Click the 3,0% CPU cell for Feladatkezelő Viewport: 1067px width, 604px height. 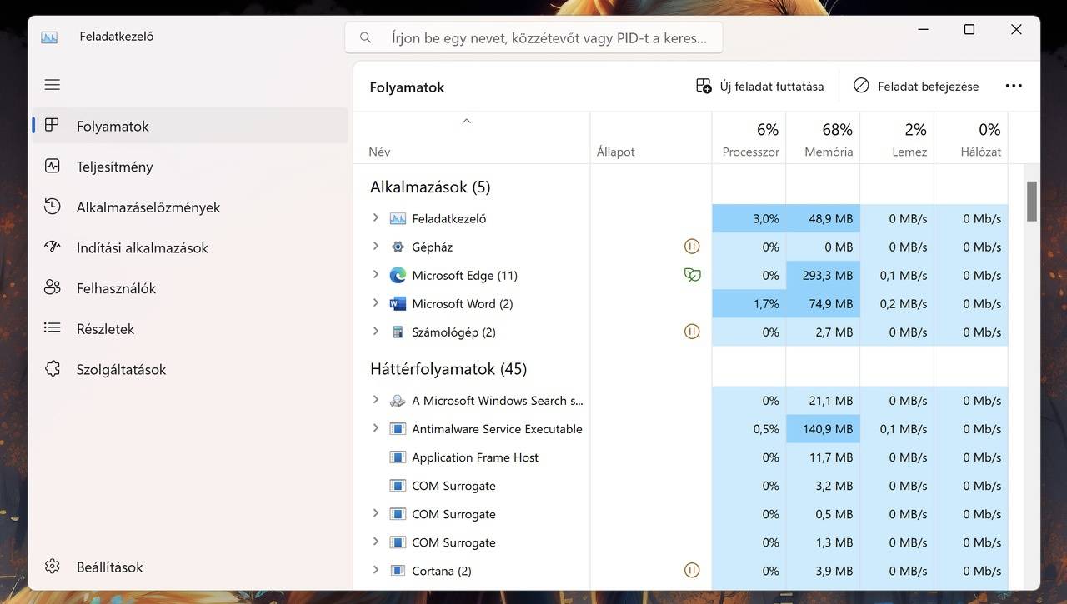(749, 218)
